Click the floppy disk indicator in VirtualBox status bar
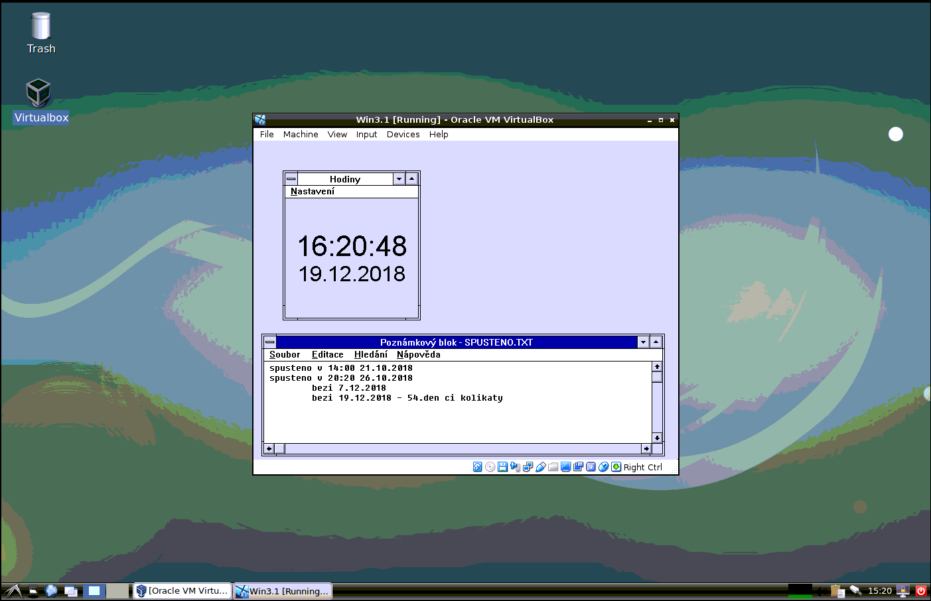Image resolution: width=931 pixels, height=601 pixels. pos(502,467)
